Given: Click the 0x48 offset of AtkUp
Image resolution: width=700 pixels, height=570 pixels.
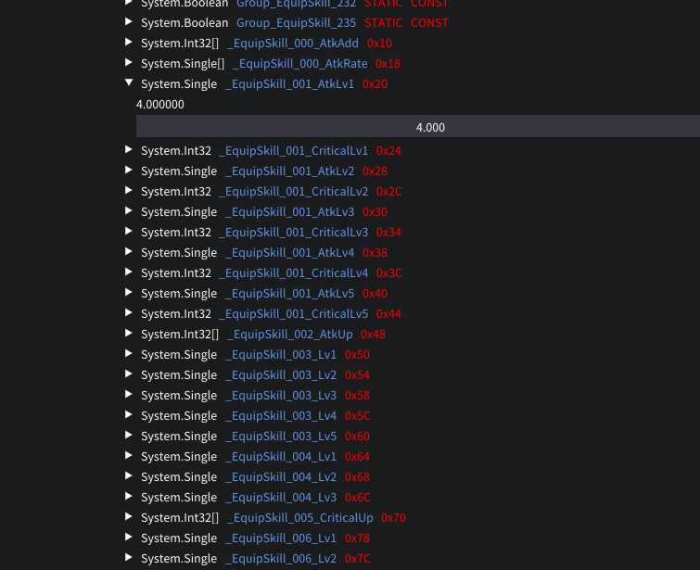Looking at the screenshot, I should 373,334.
